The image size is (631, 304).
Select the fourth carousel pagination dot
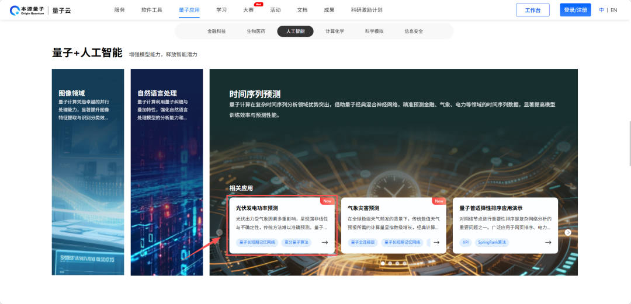coord(404,263)
